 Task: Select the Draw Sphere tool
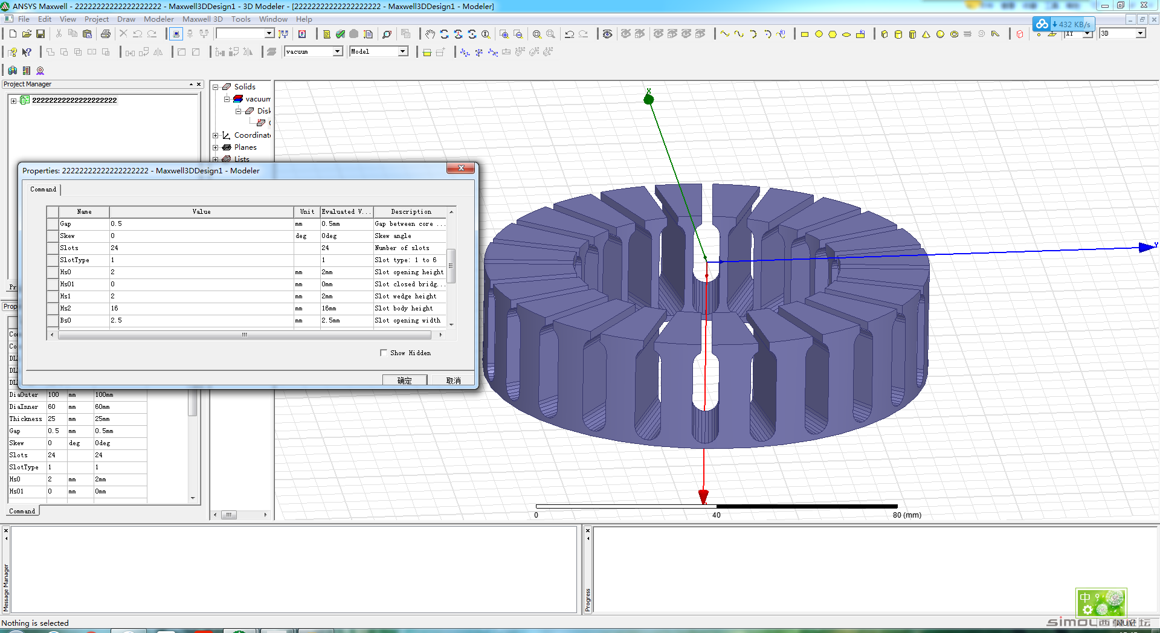pos(940,34)
